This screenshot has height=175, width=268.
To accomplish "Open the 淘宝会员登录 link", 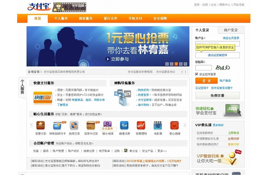I will (231, 38).
